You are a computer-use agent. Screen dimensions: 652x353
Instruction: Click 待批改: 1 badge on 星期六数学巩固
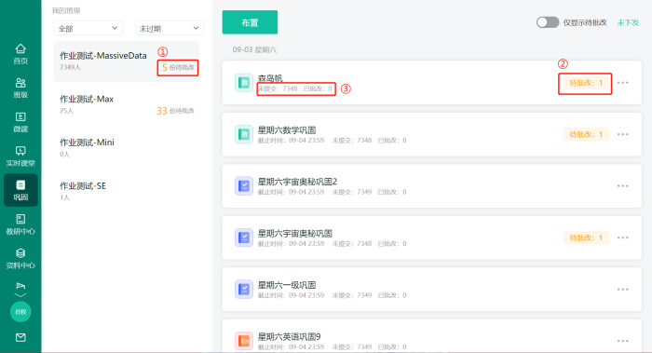586,134
